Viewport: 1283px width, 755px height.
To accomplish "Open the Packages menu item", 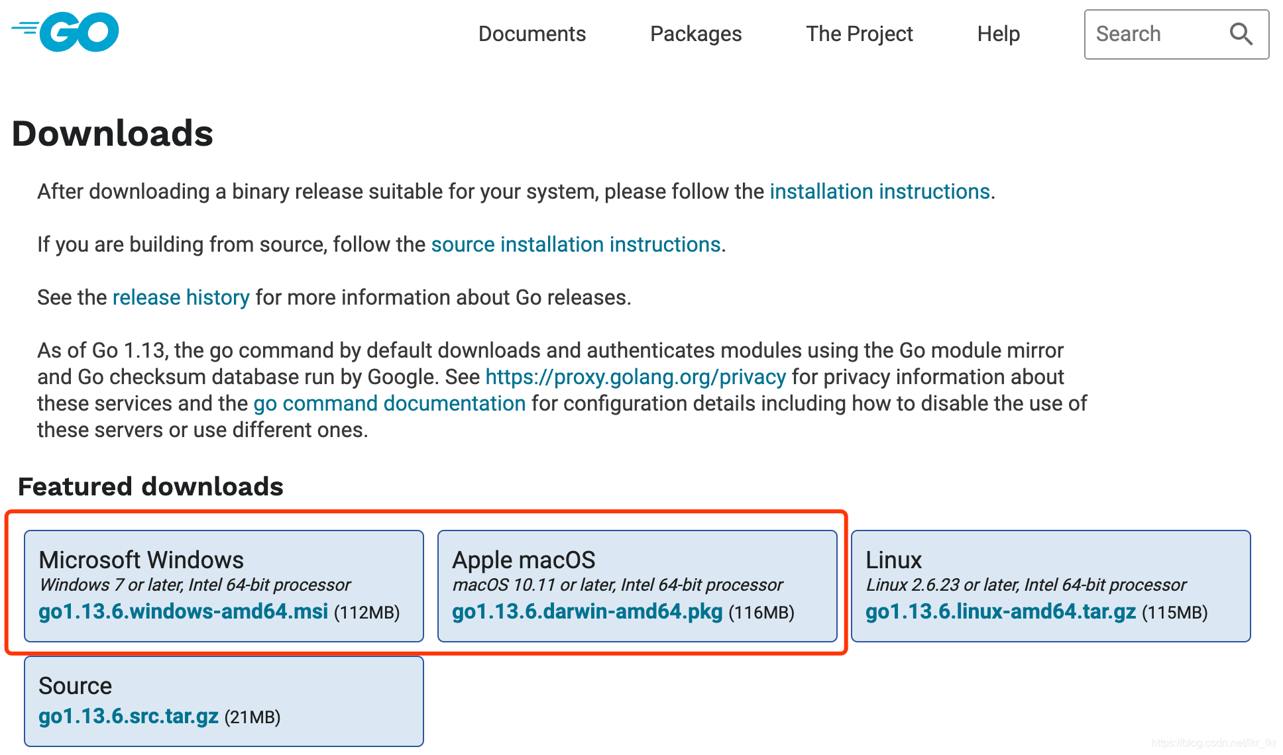I will tap(695, 34).
